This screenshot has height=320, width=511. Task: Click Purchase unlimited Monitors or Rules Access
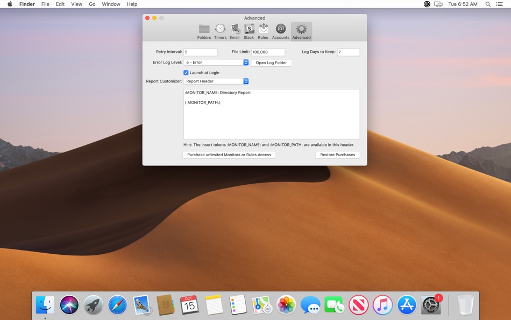click(x=229, y=155)
